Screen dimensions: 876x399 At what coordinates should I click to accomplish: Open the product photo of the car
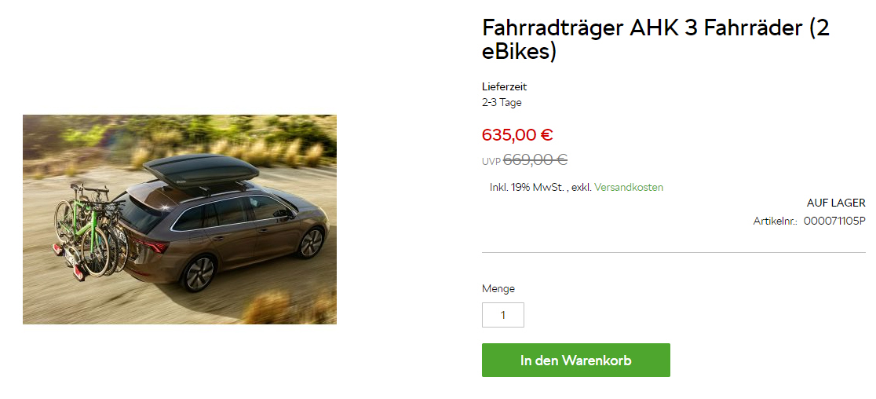tap(179, 219)
